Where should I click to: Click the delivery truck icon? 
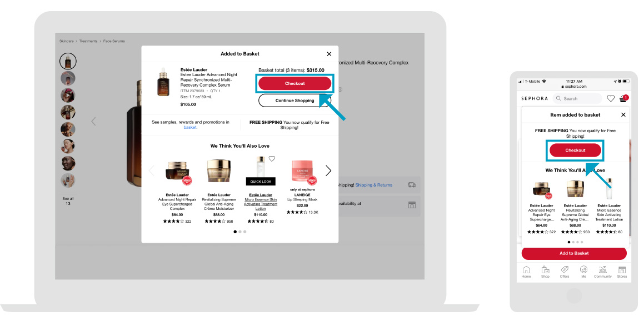(412, 184)
